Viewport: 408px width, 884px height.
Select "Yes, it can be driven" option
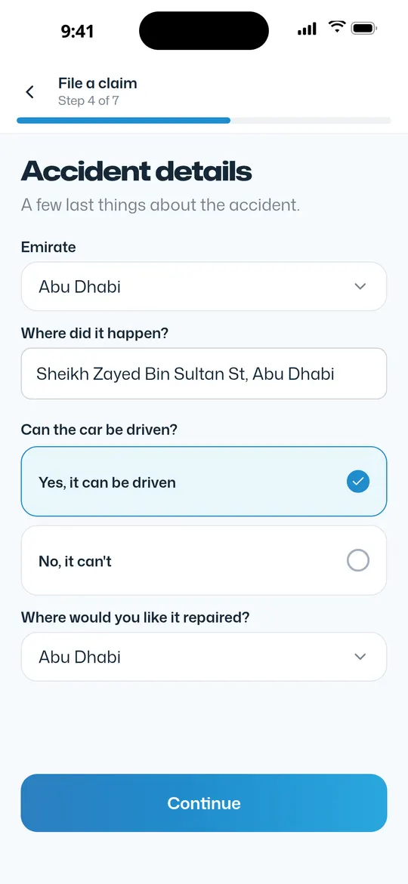click(x=204, y=482)
